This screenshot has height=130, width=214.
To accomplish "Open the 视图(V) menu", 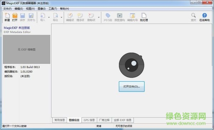I will tap(30, 9).
